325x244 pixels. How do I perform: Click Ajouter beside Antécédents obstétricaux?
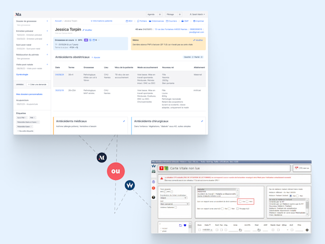[96, 57]
